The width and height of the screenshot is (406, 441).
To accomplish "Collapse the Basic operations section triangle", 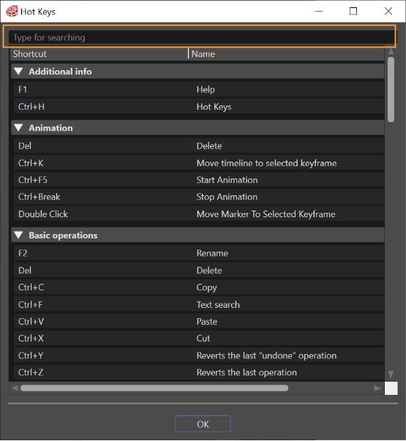I will 18,235.
